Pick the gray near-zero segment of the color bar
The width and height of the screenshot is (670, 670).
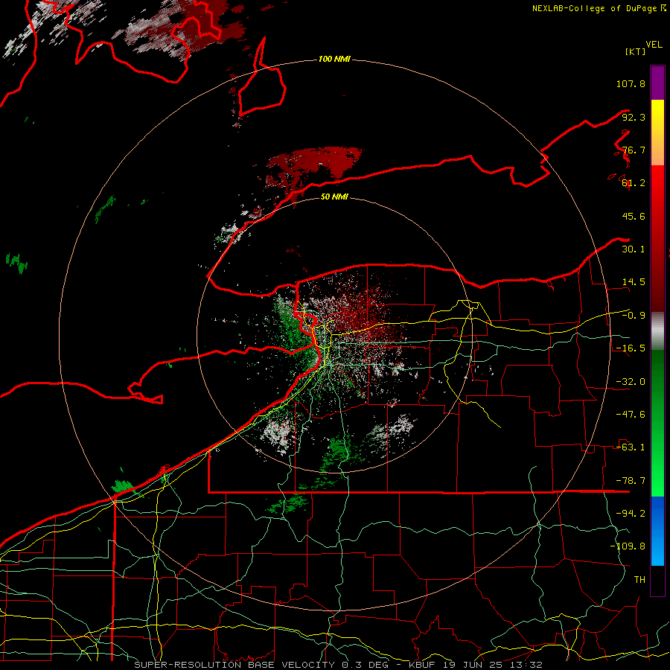[x=657, y=331]
